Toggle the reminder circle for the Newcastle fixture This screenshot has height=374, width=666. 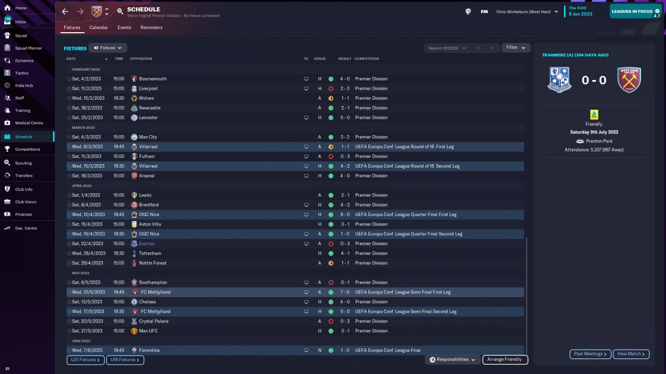[69, 108]
